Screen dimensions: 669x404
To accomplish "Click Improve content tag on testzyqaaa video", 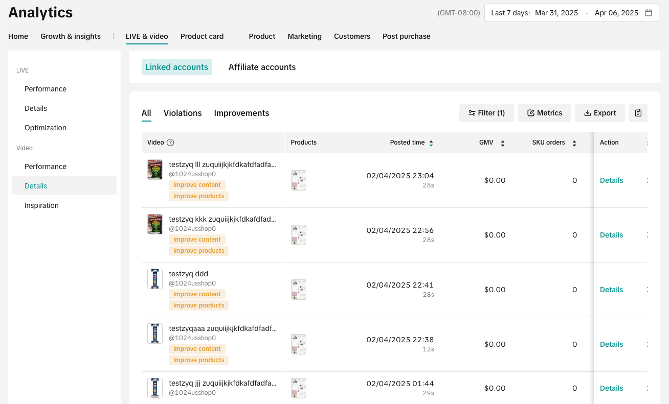I will [197, 349].
